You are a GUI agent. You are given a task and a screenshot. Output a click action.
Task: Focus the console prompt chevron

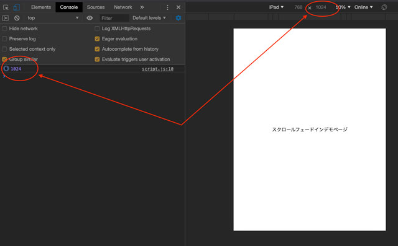pos(4,76)
